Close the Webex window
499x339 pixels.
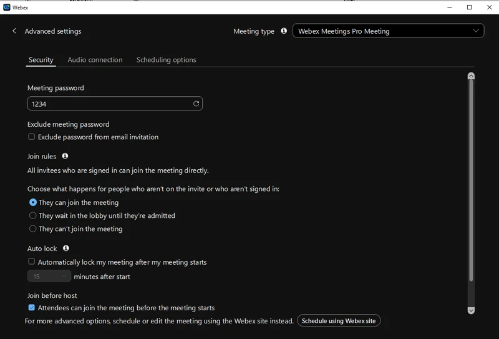point(489,7)
